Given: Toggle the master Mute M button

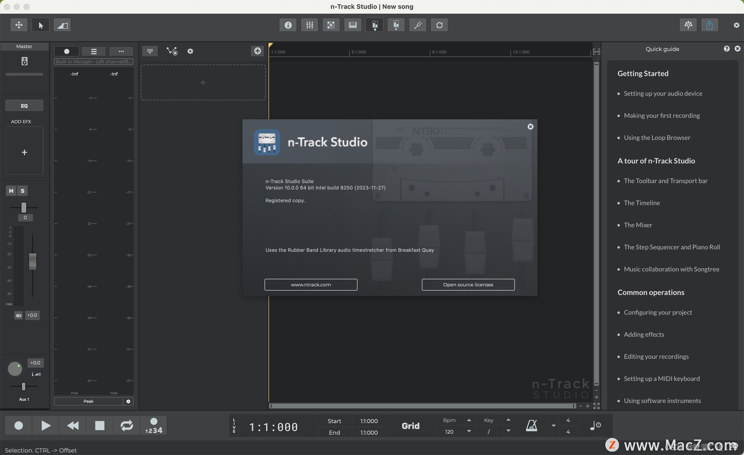Looking at the screenshot, I should [11, 191].
